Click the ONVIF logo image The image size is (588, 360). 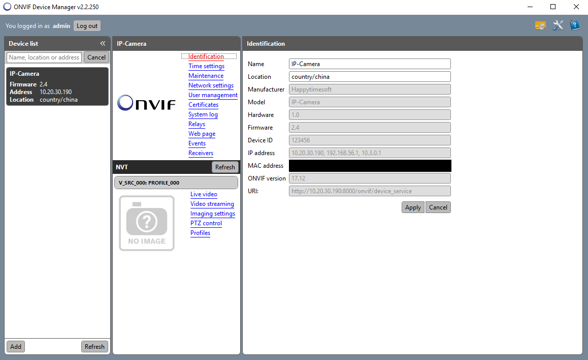[x=146, y=103]
